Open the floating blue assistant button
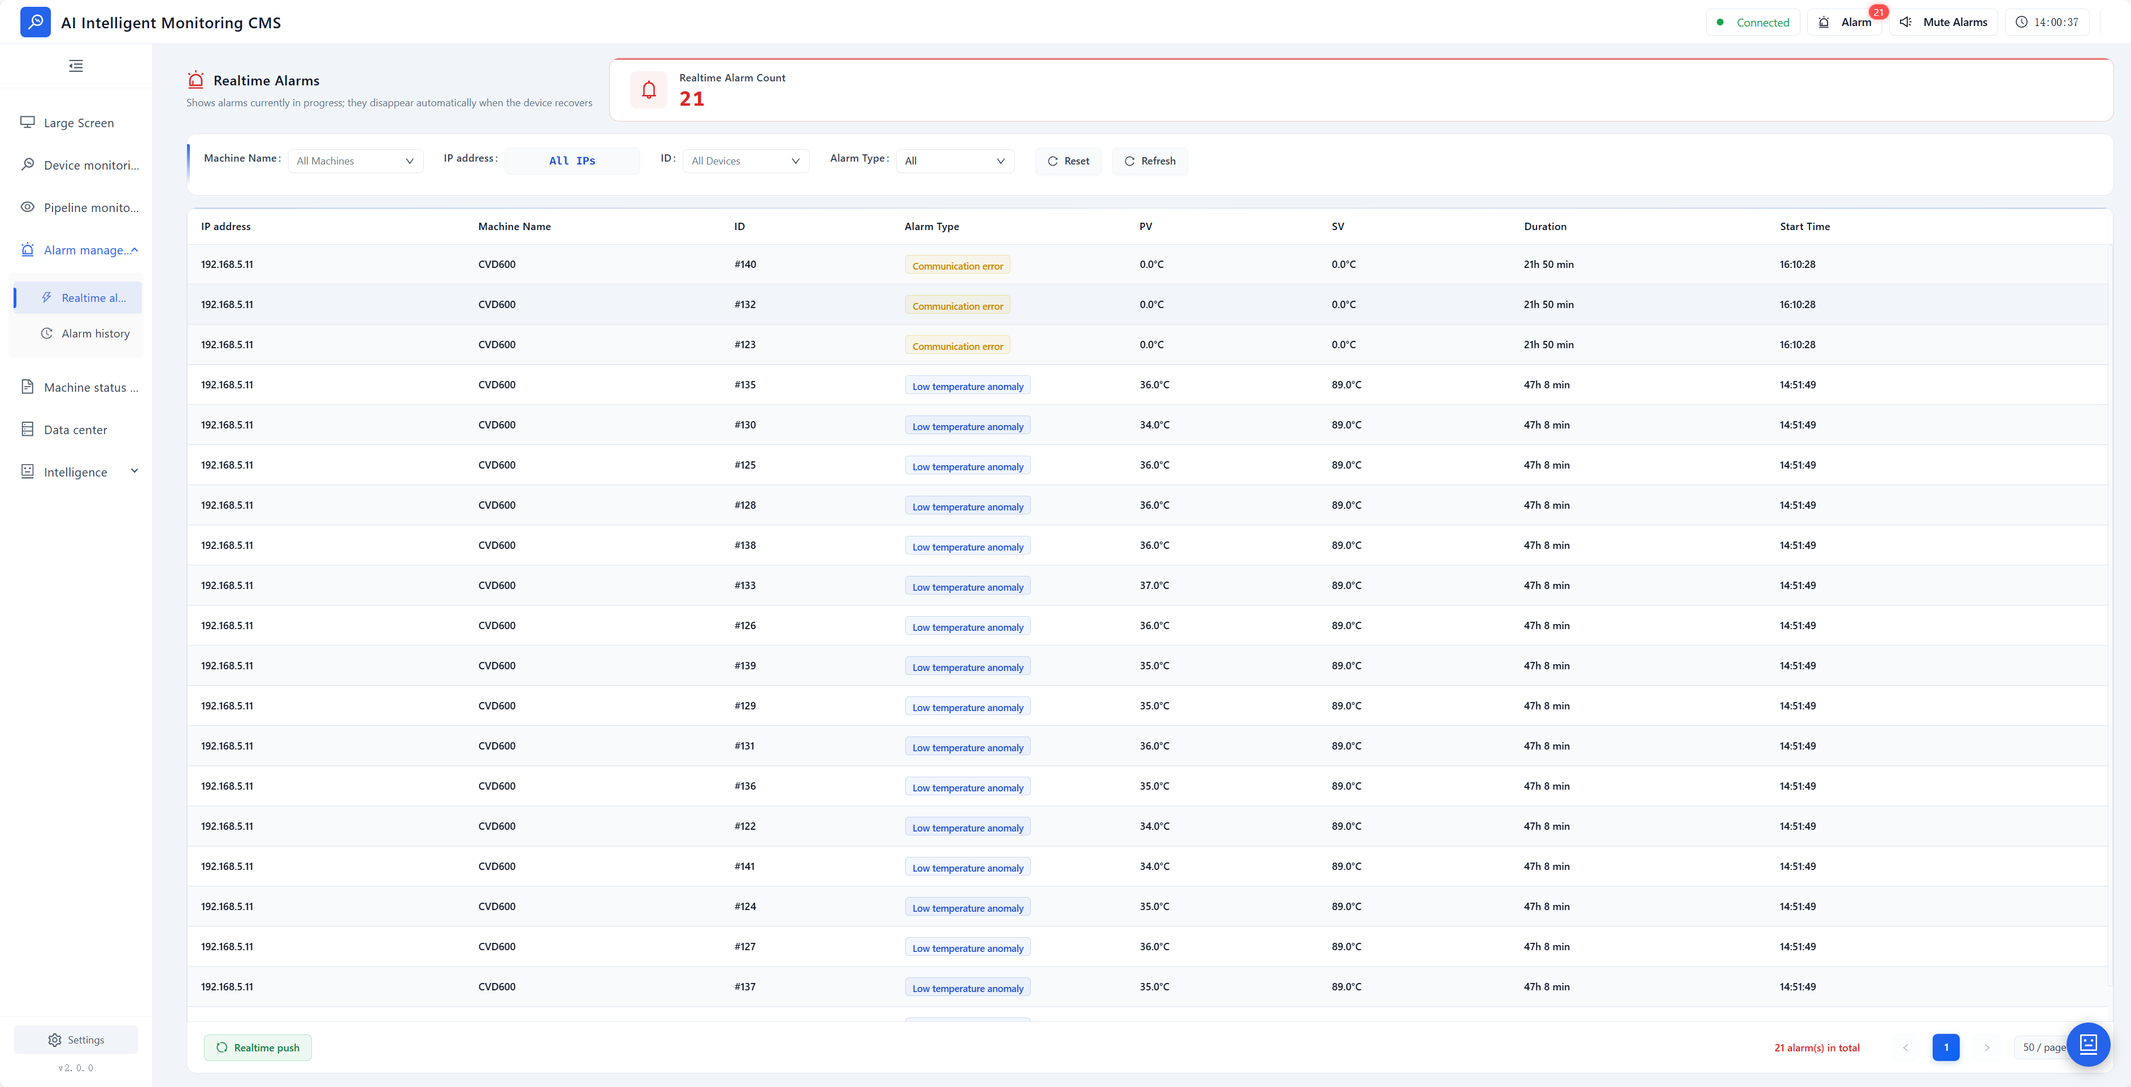 point(2088,1044)
